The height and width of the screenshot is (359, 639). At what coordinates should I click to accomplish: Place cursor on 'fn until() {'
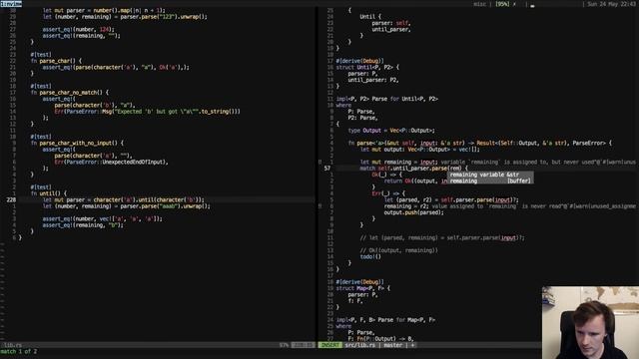49,193
